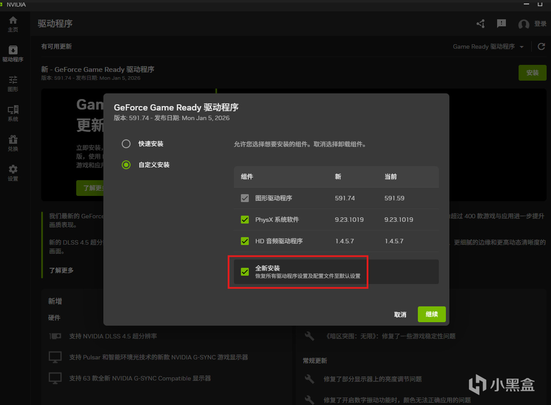
Task: Click the 有可用更新 status text
Action: (x=57, y=46)
